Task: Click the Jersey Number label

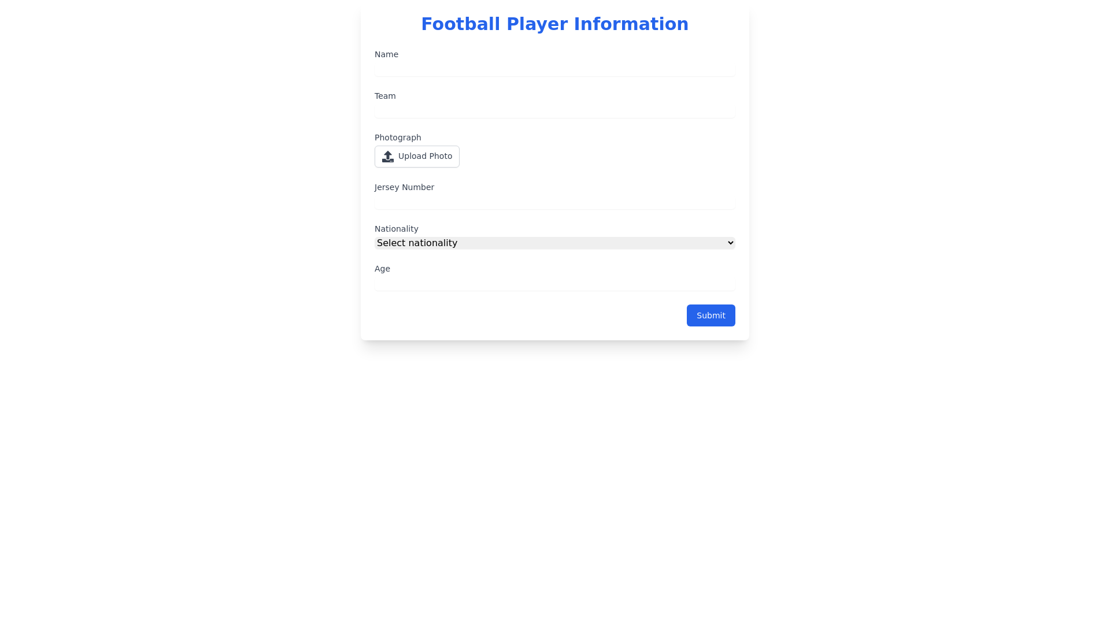Action: (x=404, y=187)
